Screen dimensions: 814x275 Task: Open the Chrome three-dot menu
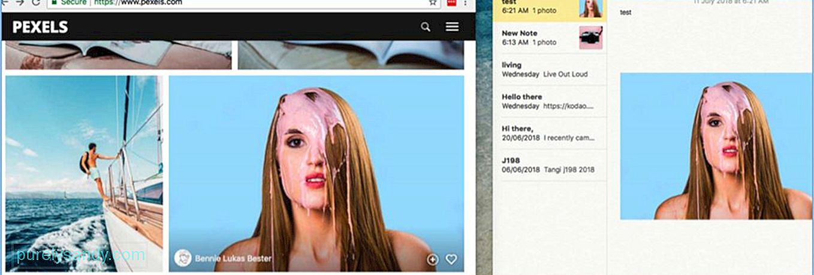[466, 3]
